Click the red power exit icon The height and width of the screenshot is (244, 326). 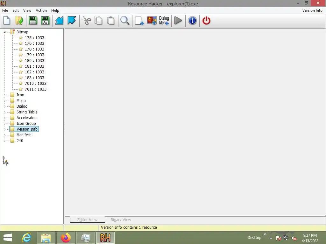[206, 21]
